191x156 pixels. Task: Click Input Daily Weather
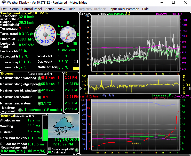tap(124, 9)
